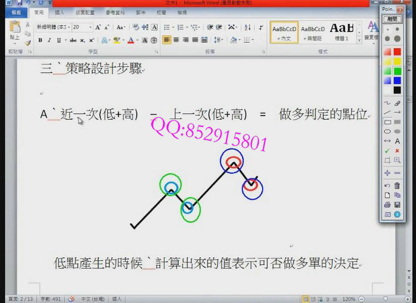Open the 參考資料 ribbon tab
This screenshot has width=416, height=303.
click(116, 12)
